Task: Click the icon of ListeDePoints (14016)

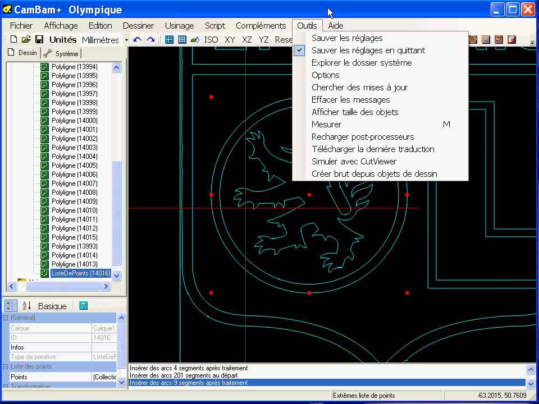Action: pos(45,273)
